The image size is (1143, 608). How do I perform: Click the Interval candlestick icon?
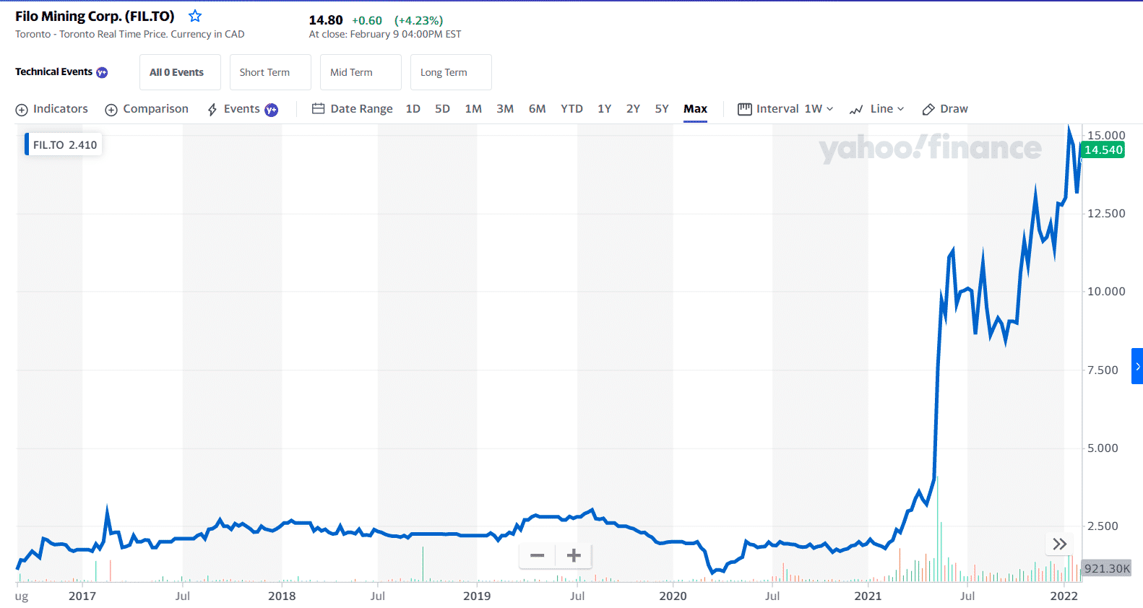745,109
